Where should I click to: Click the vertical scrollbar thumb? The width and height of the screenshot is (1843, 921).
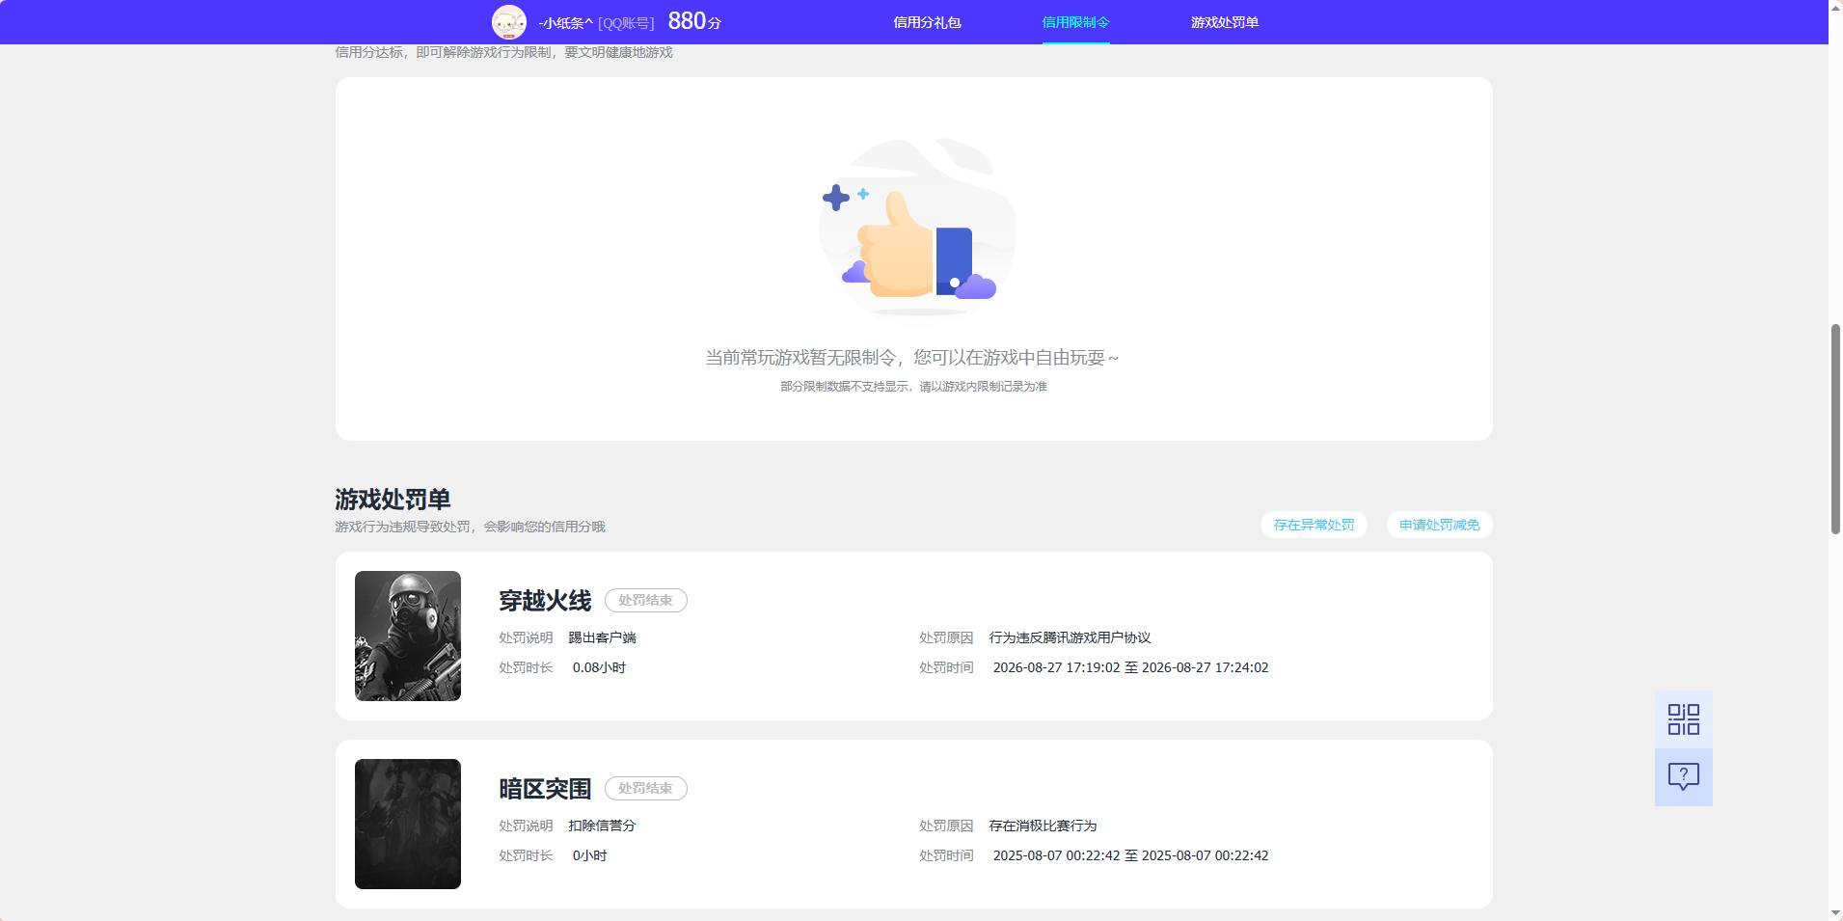(1835, 429)
